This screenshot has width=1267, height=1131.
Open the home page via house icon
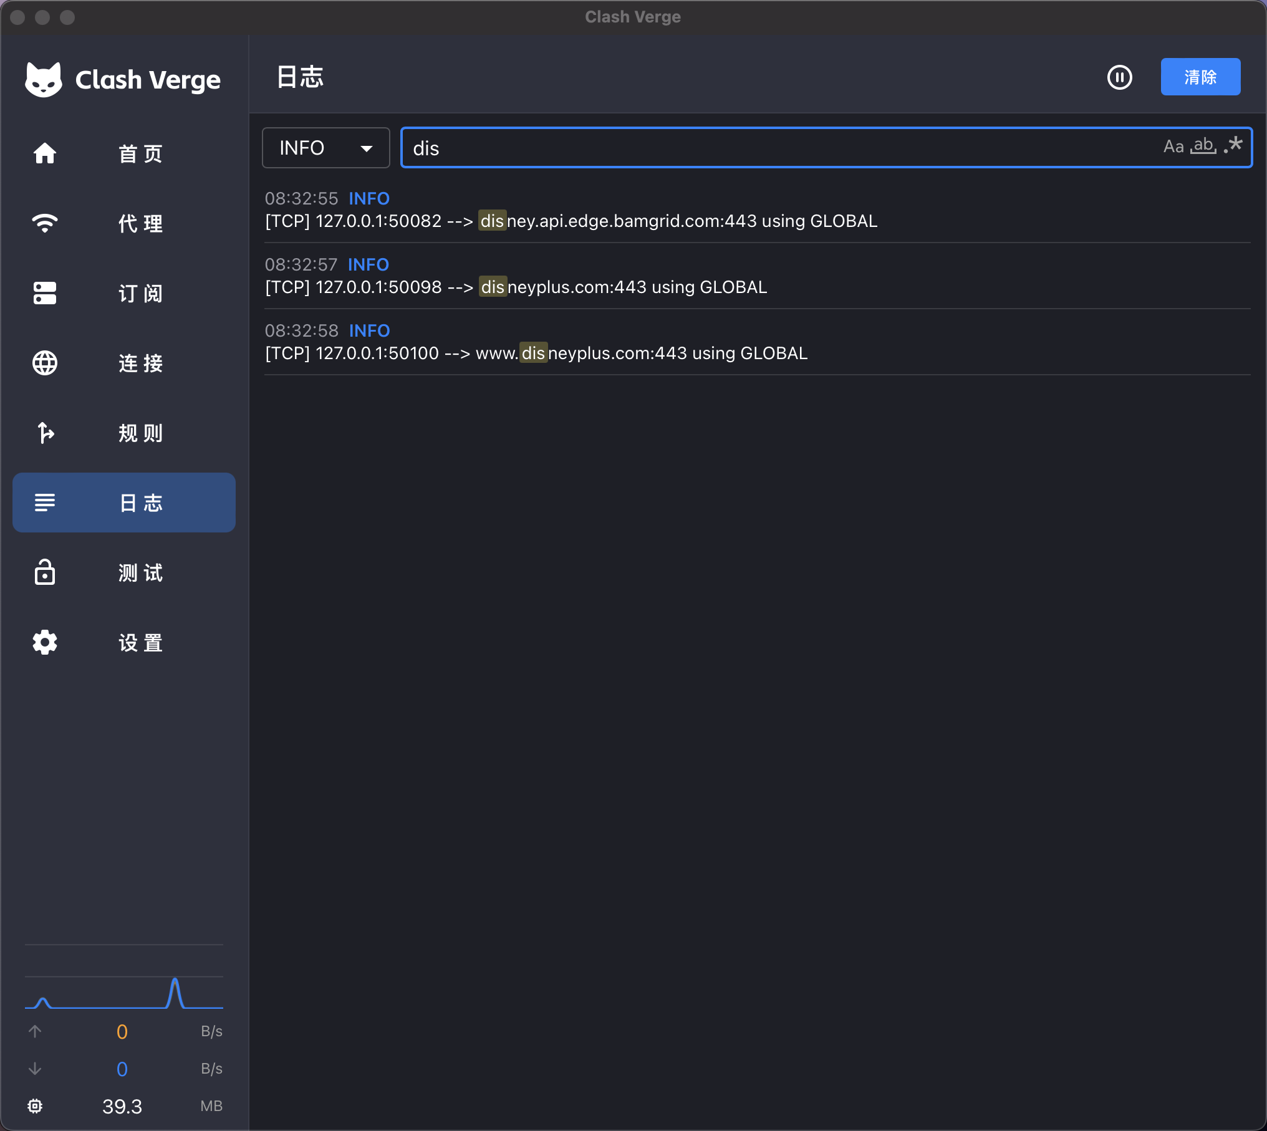point(45,153)
